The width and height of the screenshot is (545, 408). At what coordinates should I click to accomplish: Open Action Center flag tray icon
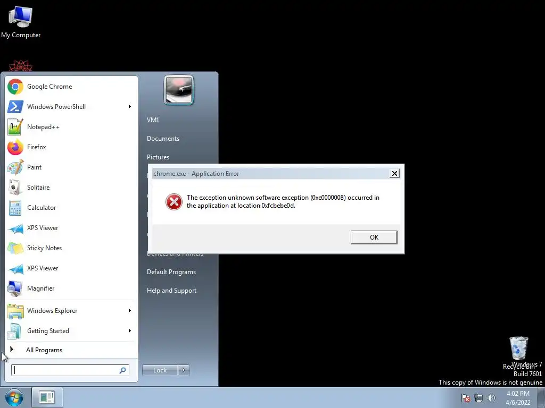click(x=465, y=398)
